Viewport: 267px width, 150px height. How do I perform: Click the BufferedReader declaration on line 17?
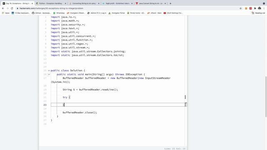pyautogui.click(x=116, y=78)
